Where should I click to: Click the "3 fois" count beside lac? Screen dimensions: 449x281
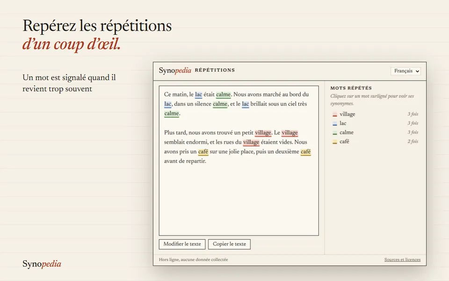coord(413,123)
